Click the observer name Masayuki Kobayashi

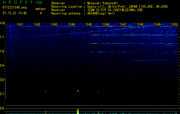tap(103, 3)
